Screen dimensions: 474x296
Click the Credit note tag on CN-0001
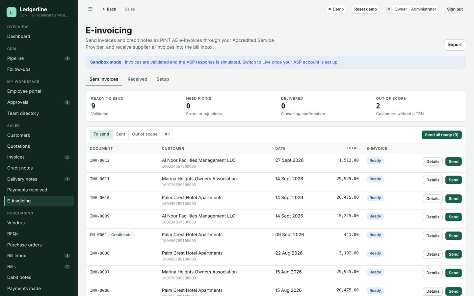121,235
